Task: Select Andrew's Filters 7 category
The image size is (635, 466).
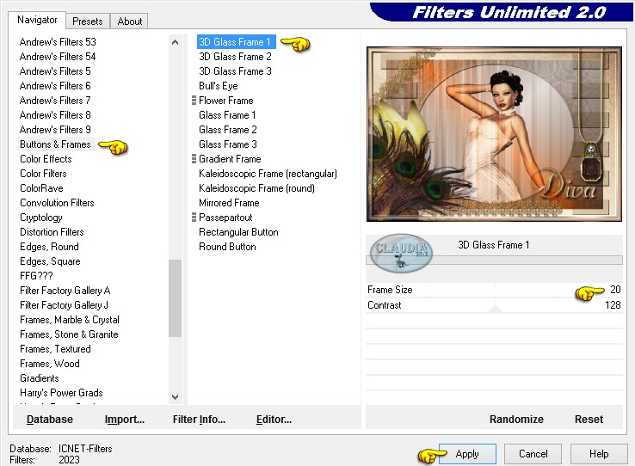Action: (55, 101)
